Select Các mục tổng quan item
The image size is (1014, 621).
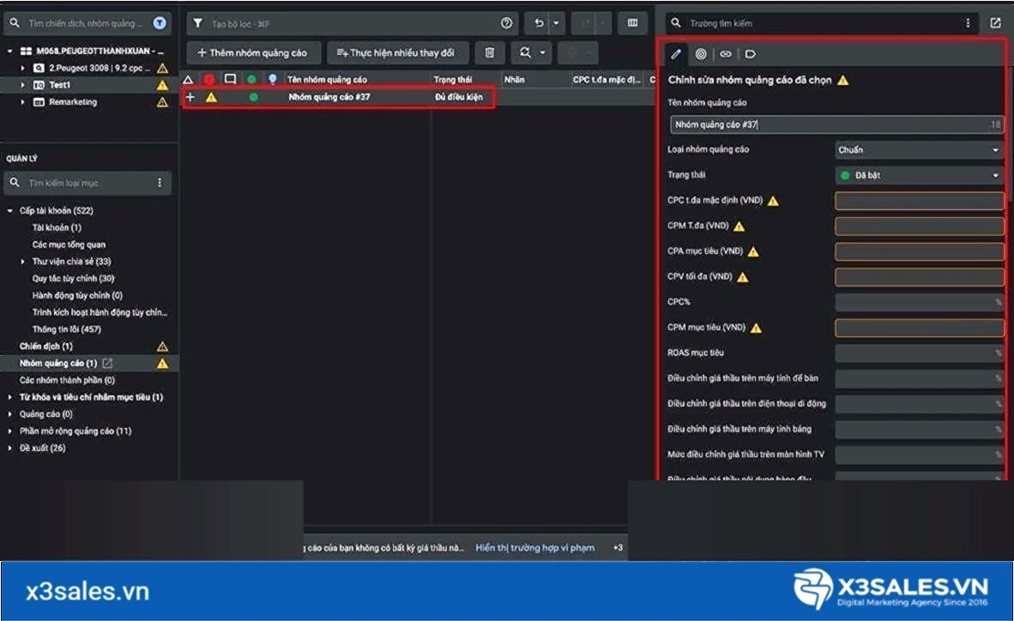(x=69, y=244)
